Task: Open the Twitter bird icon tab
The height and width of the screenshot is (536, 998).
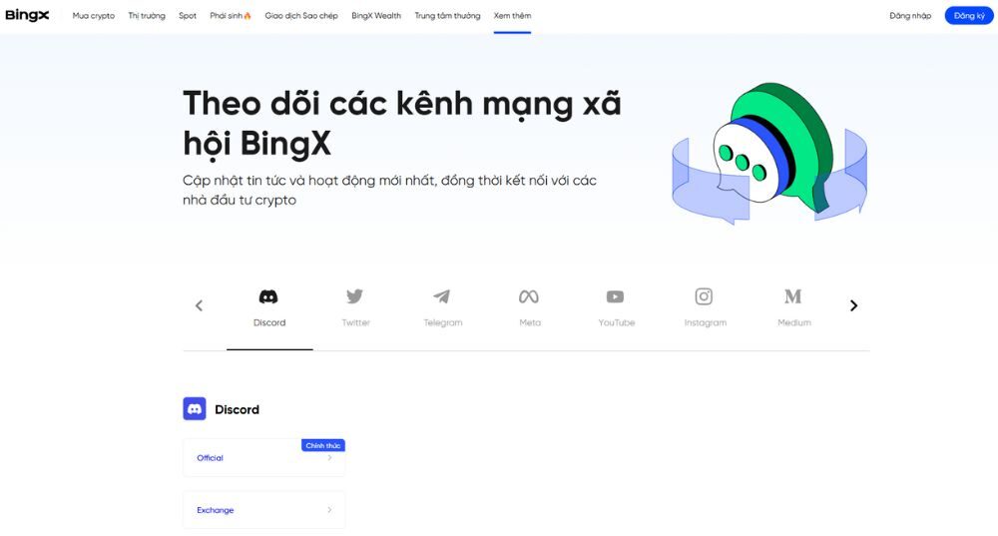Action: point(354,296)
